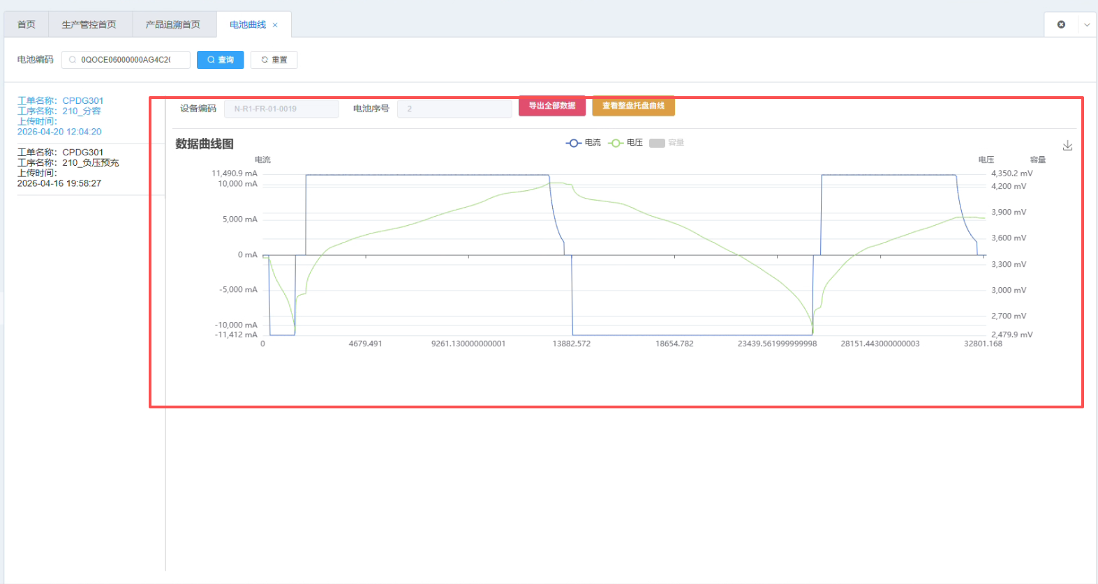The height and width of the screenshot is (584, 1098).
Task: Select the 电池曲线 tab
Action: [248, 24]
